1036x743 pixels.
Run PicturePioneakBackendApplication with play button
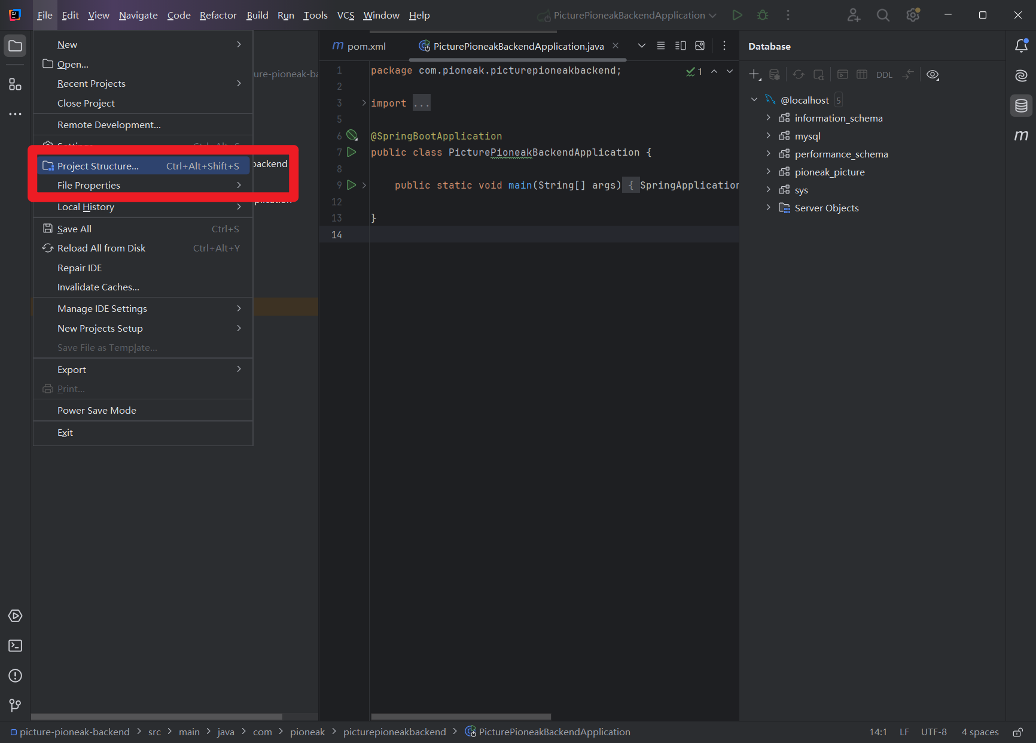coord(737,15)
